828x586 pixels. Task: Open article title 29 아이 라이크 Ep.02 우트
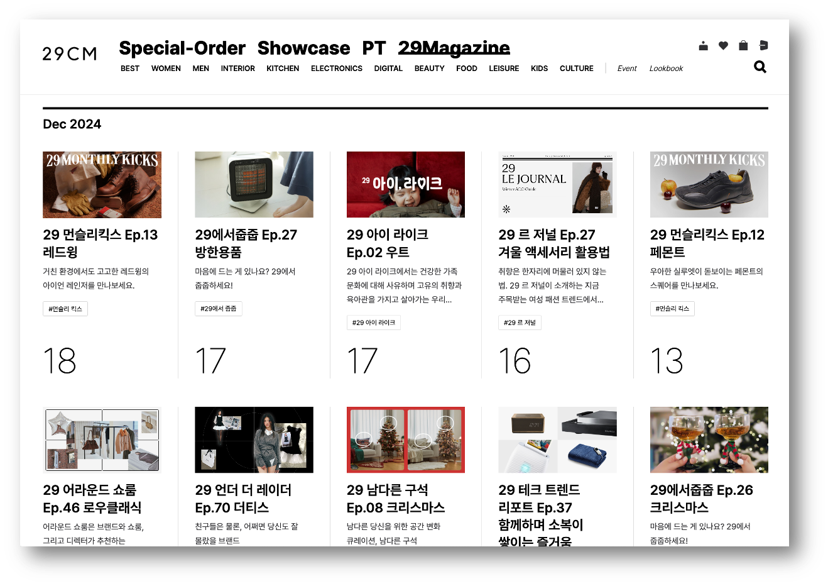pyautogui.click(x=388, y=243)
